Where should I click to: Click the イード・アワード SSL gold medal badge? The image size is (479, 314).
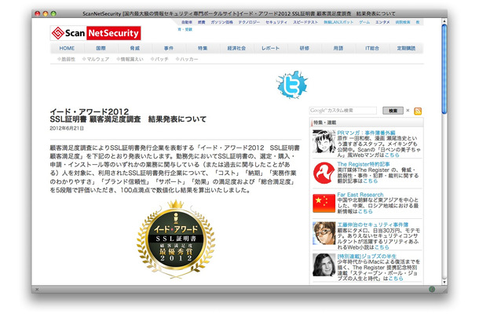click(176, 239)
